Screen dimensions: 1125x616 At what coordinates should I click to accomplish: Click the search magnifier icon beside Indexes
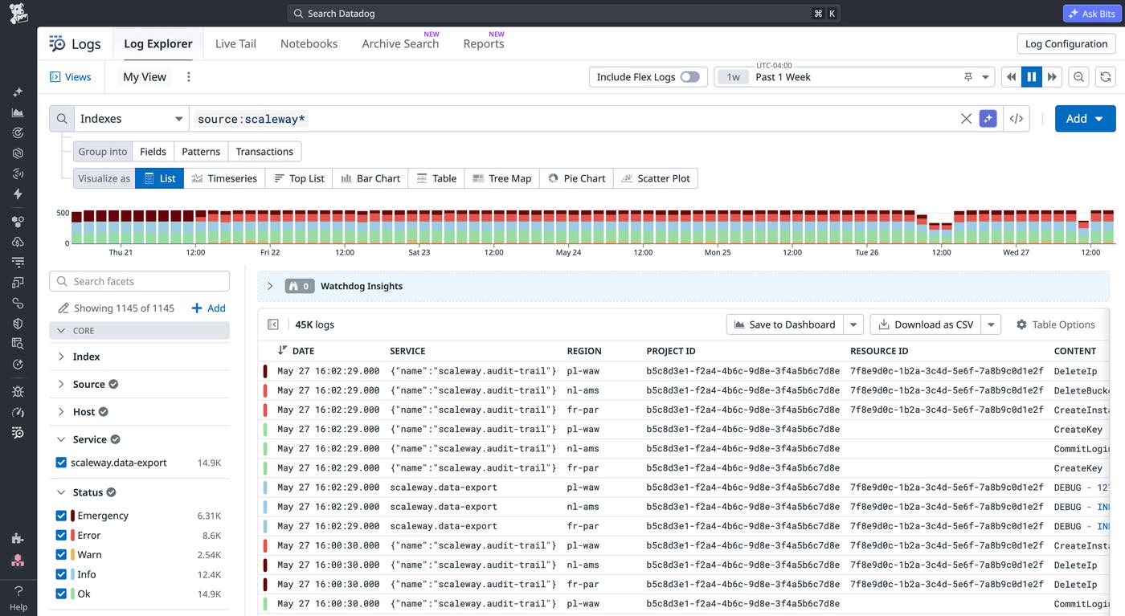tap(62, 119)
